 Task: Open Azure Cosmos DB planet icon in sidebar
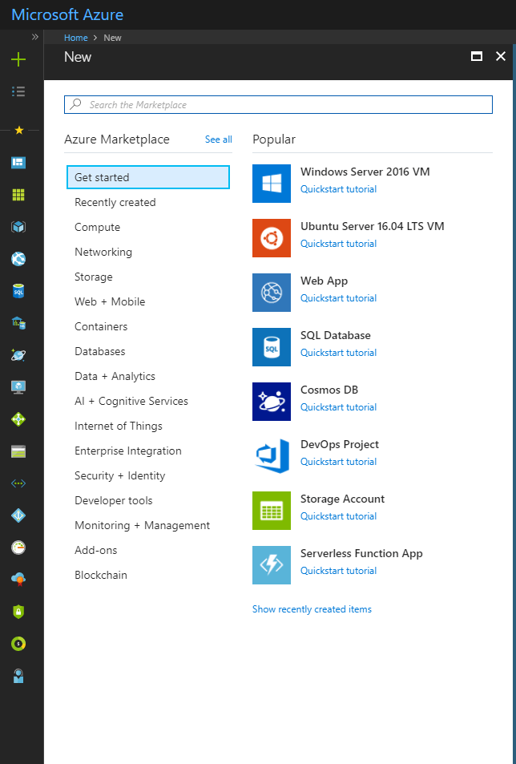(18, 355)
